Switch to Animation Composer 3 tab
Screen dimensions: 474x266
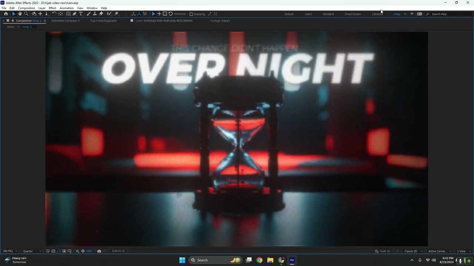tap(66, 21)
